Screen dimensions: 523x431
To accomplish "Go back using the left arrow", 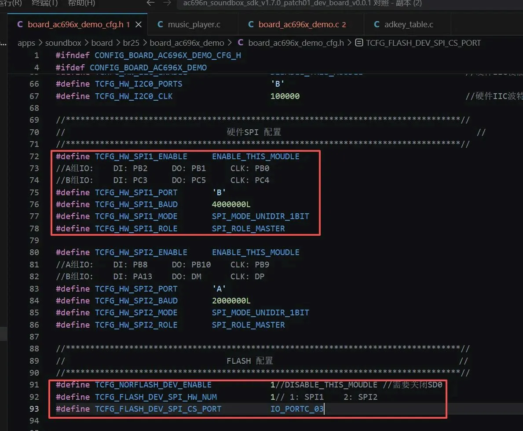I will [x=150, y=3].
